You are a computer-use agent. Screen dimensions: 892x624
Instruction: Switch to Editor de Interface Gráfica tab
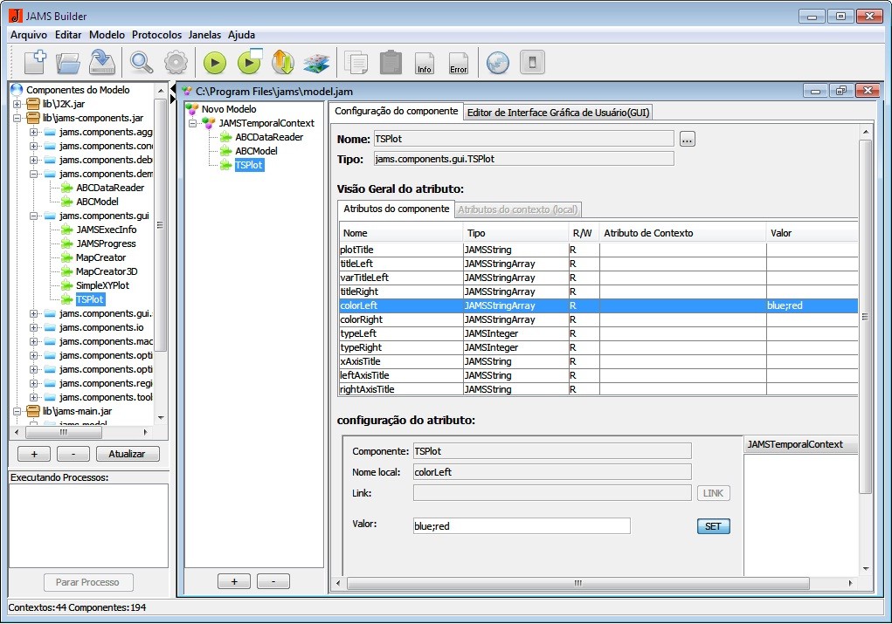pos(557,112)
